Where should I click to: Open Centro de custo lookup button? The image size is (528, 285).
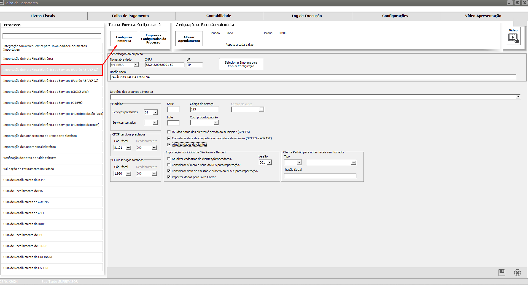tap(262, 109)
